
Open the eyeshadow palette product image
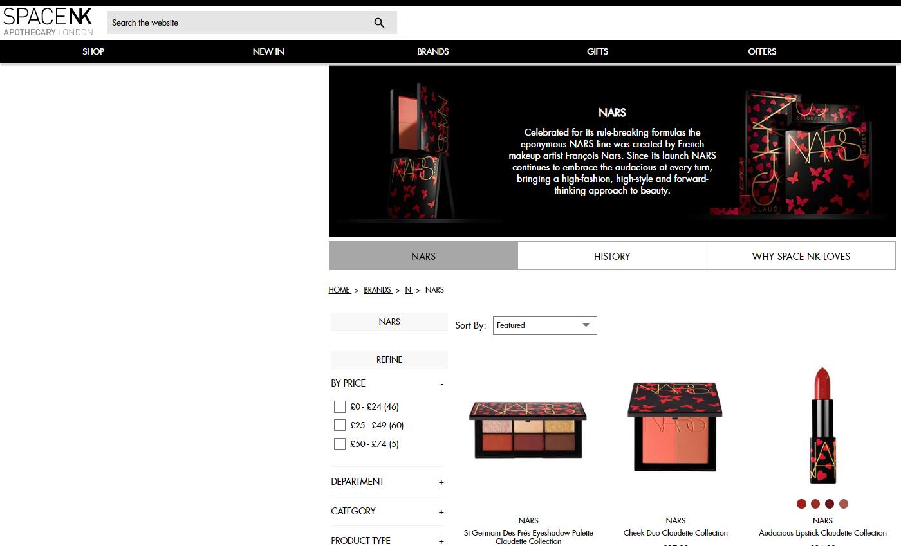coord(528,430)
